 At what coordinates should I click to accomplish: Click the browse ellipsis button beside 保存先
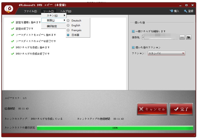point(182,37)
